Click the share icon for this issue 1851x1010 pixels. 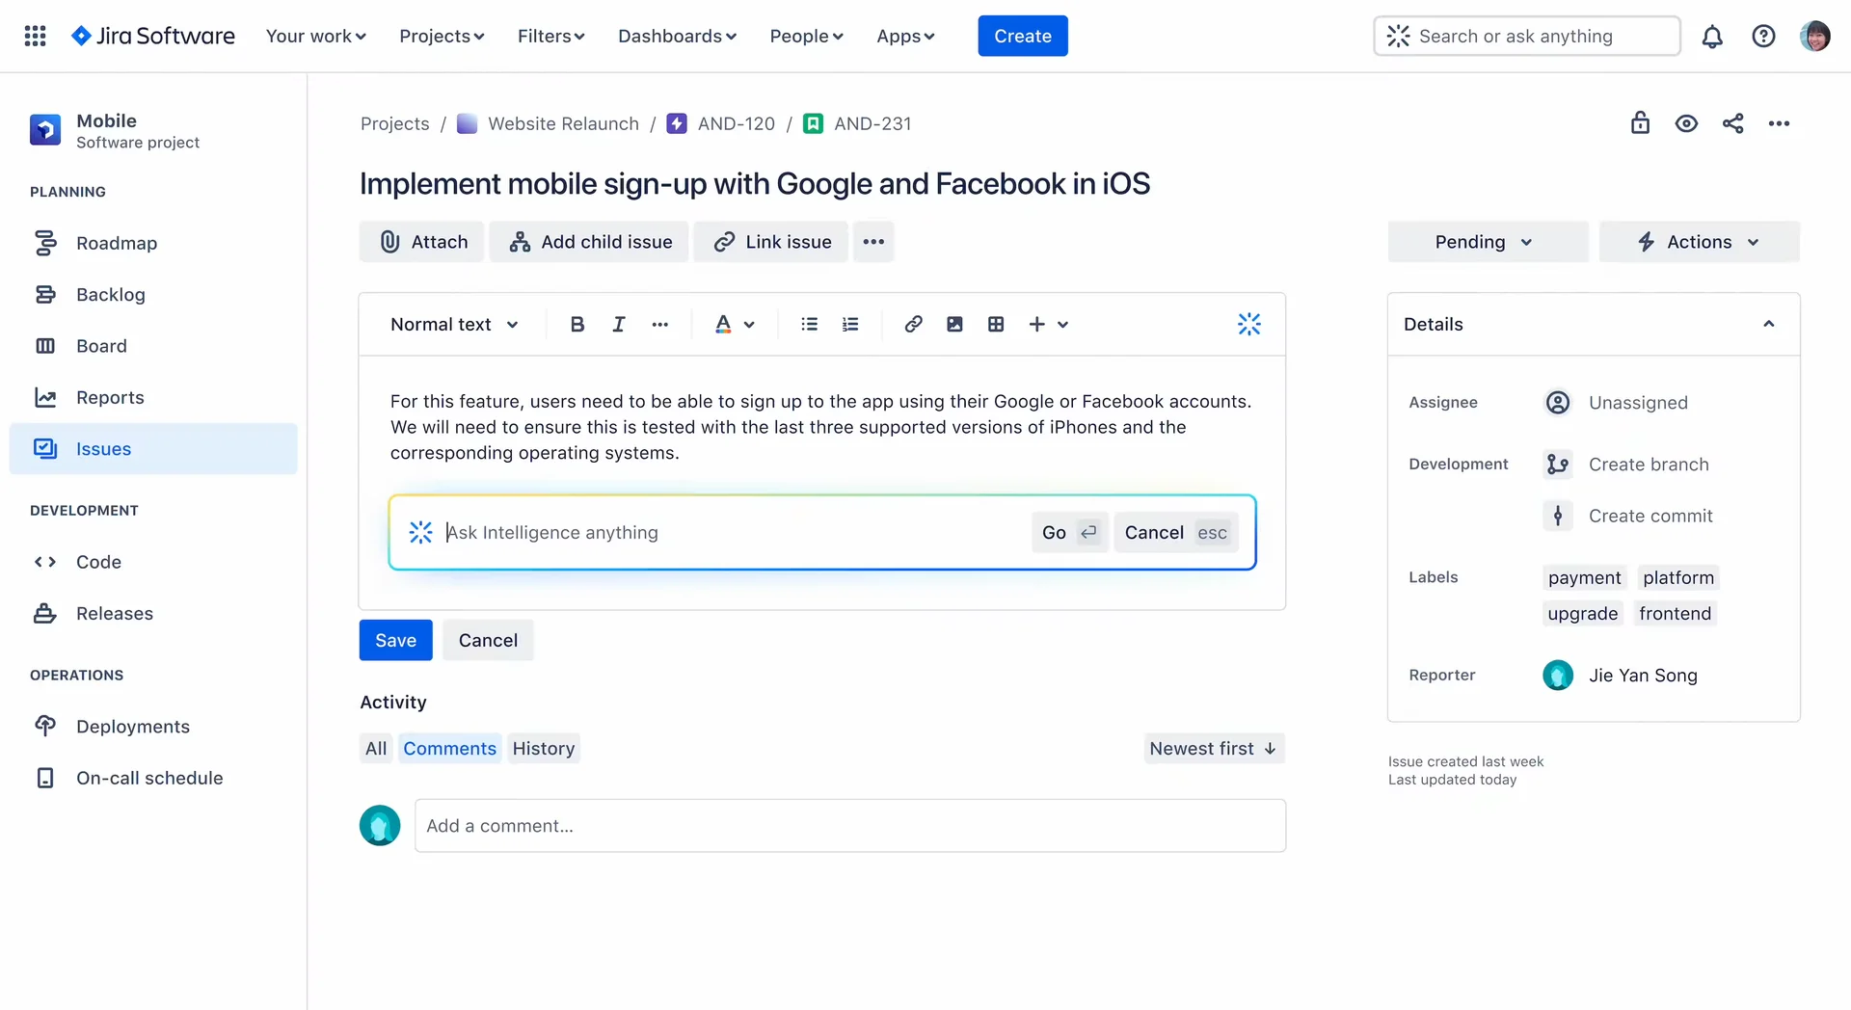1732,123
